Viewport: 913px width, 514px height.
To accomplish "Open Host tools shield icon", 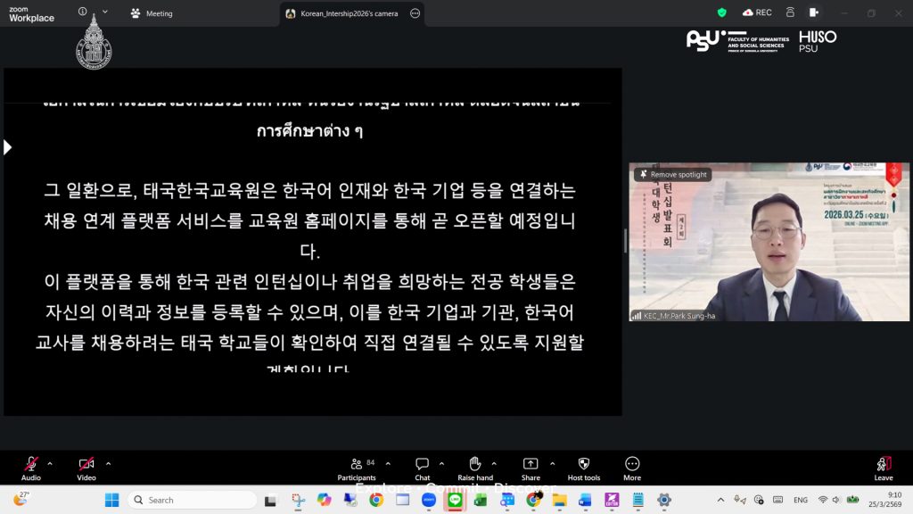I will pos(584,465).
